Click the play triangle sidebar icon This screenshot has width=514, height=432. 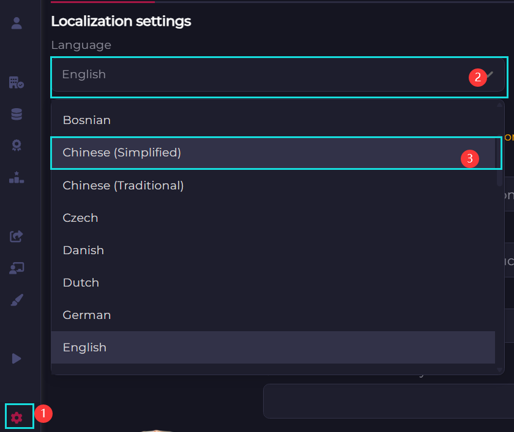tap(17, 358)
